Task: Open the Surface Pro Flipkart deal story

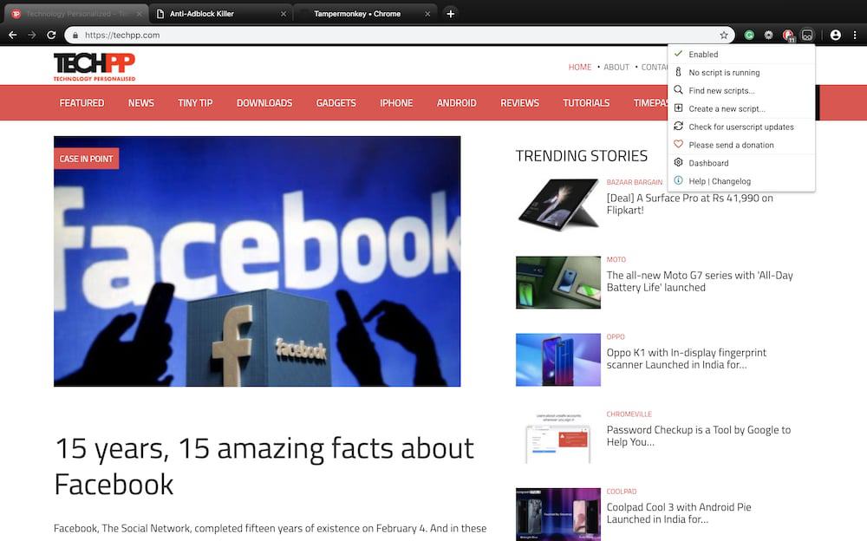Action: 689,204
